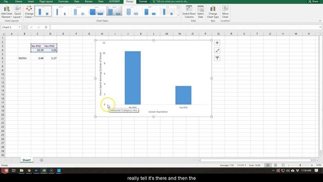Open File Explorer from the taskbar

(21, 171)
